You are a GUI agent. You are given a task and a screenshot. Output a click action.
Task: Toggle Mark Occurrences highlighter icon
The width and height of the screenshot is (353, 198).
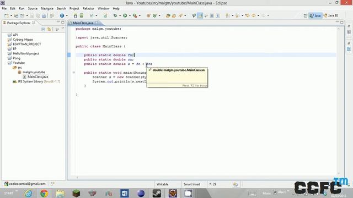(x=200, y=15)
